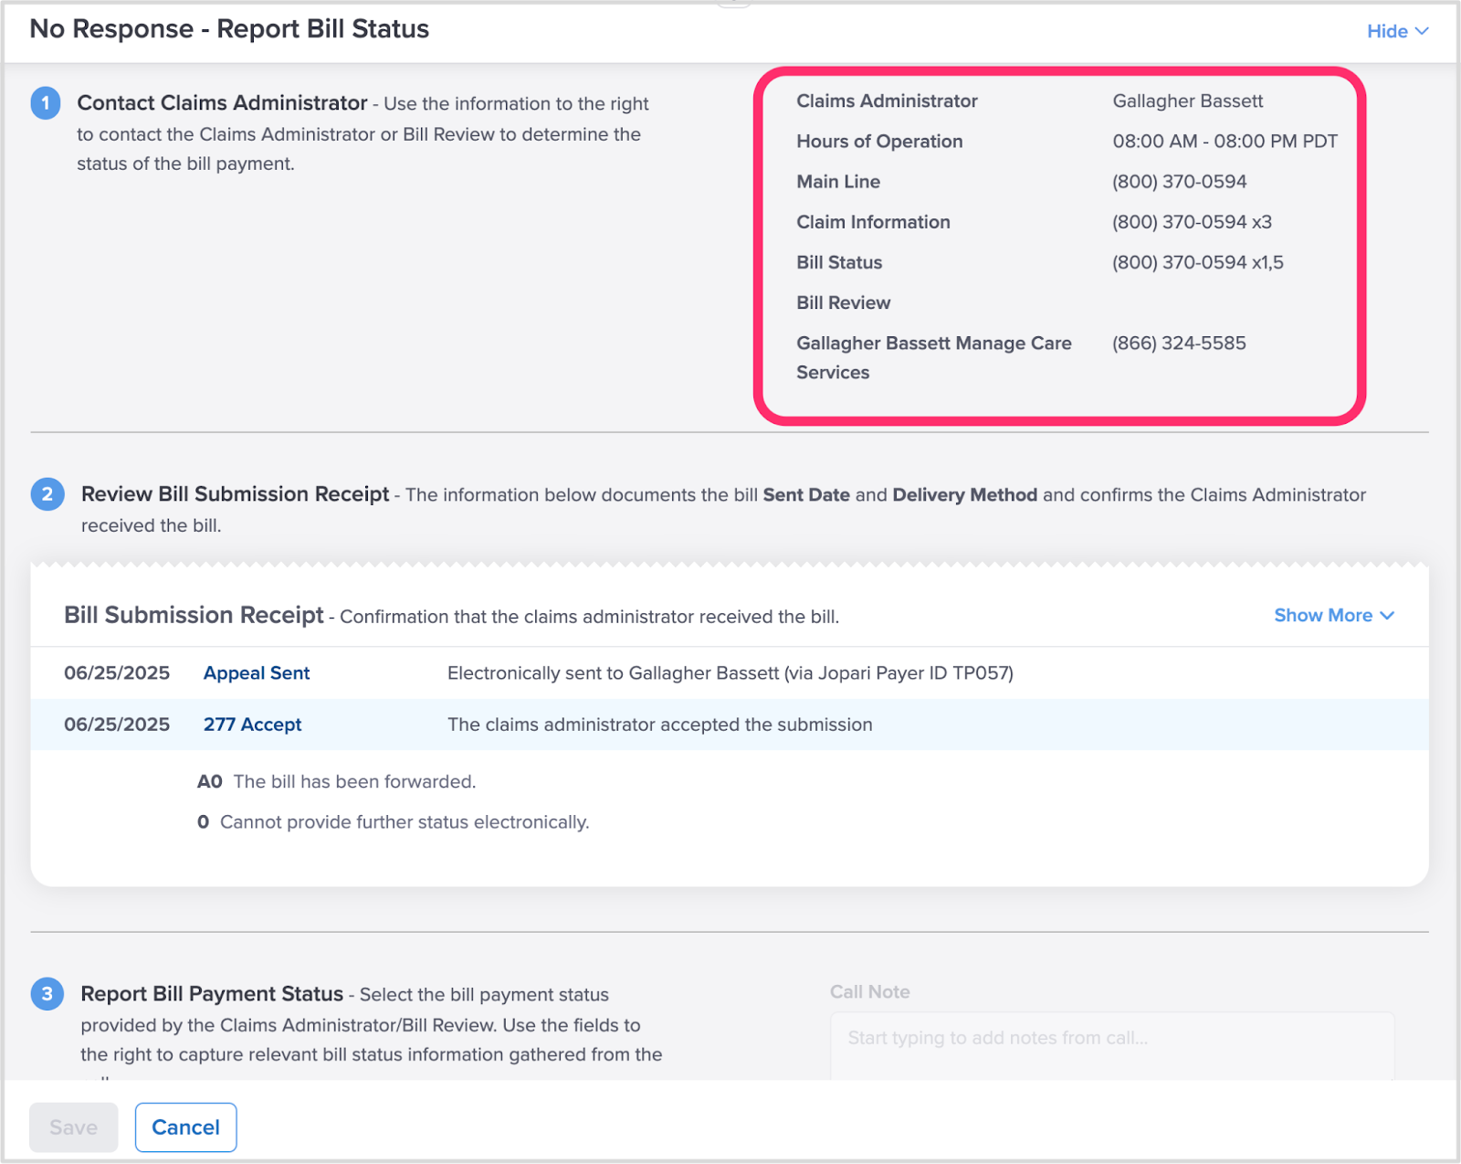Select the Bill Status number ending x1,5
The width and height of the screenshot is (1461, 1164).
pyautogui.click(x=1197, y=262)
